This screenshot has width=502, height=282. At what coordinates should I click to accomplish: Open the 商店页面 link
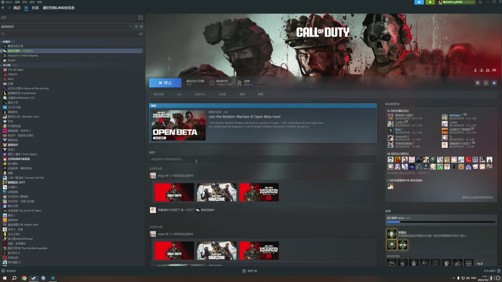pos(158,94)
